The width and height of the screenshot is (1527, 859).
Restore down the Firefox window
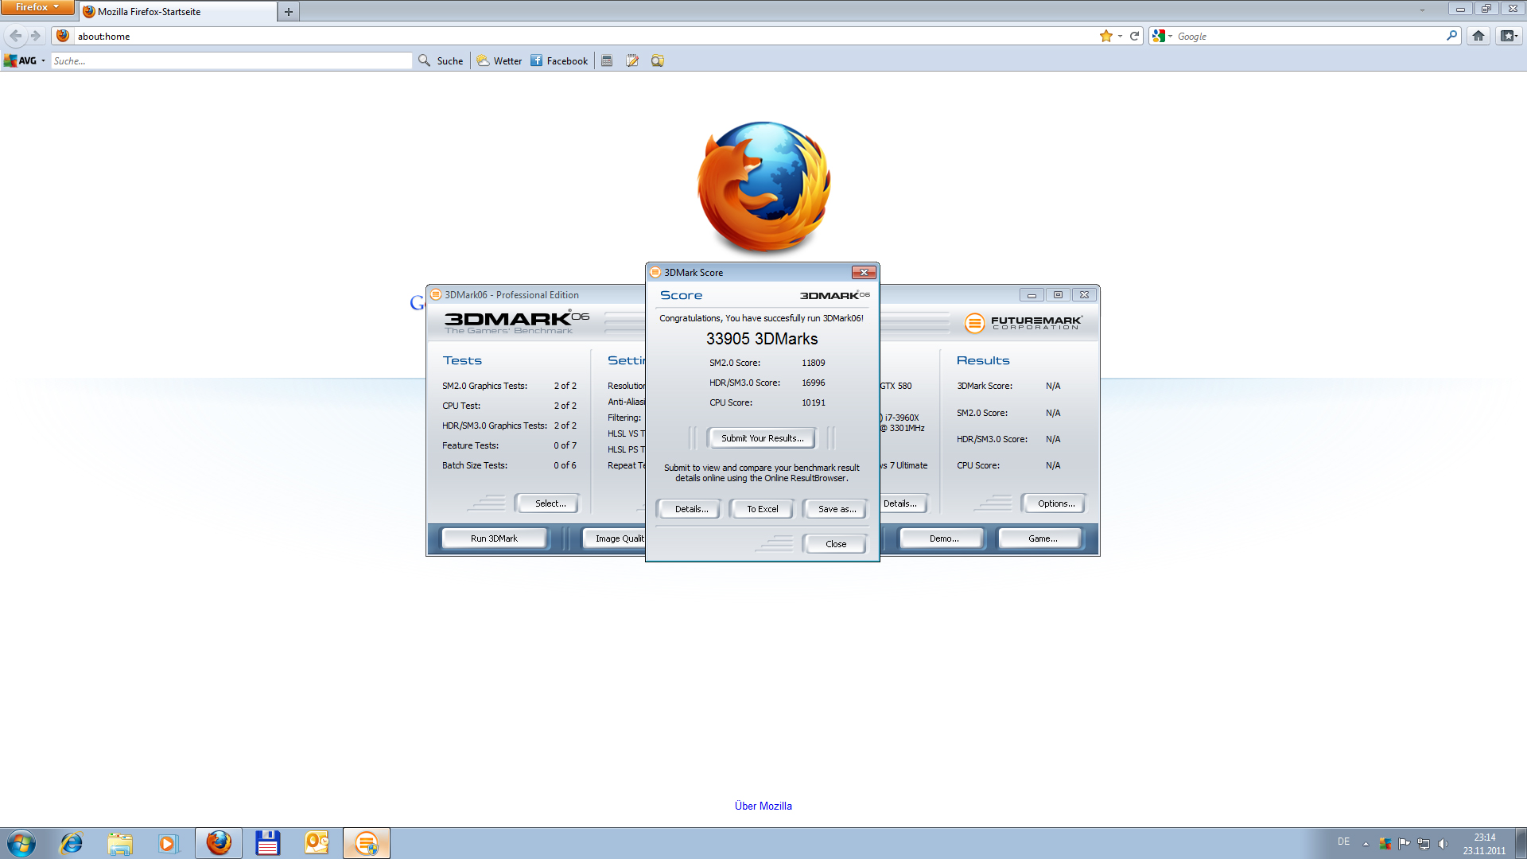1486,9
